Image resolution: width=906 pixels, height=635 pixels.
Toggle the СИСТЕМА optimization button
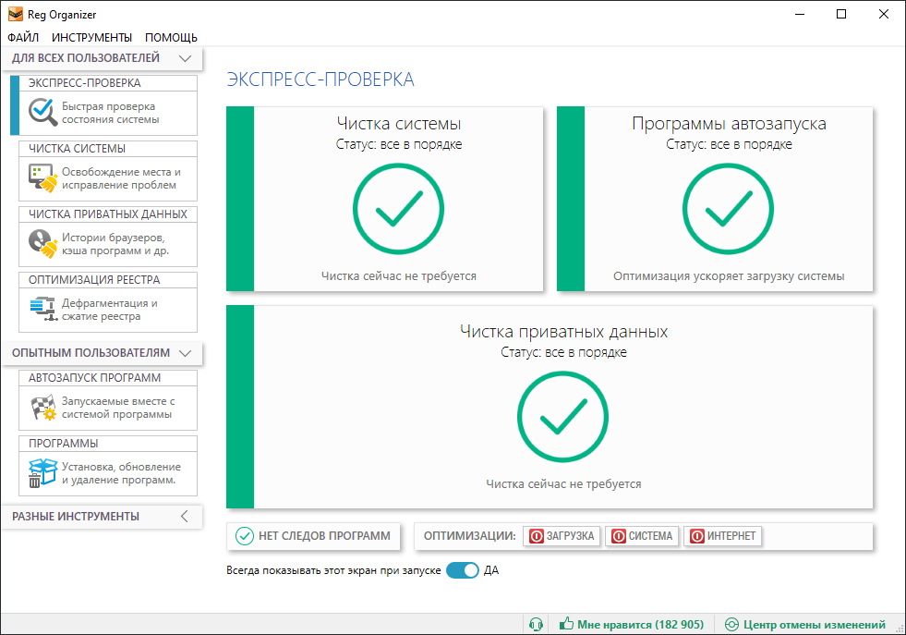[642, 536]
